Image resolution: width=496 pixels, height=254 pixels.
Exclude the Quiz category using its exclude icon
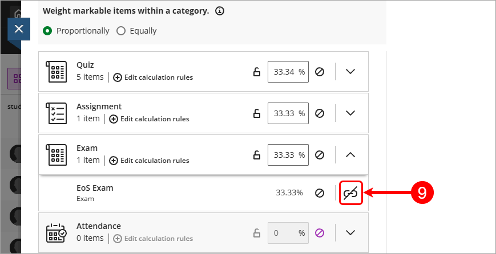click(x=320, y=72)
